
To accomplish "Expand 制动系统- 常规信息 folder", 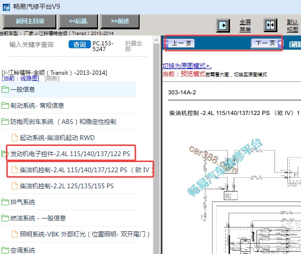I will coord(69,105).
